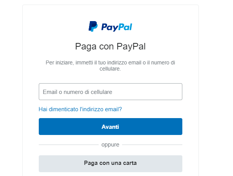Select the placeholder text inside email box
233x176 pixels.
click(x=78, y=92)
